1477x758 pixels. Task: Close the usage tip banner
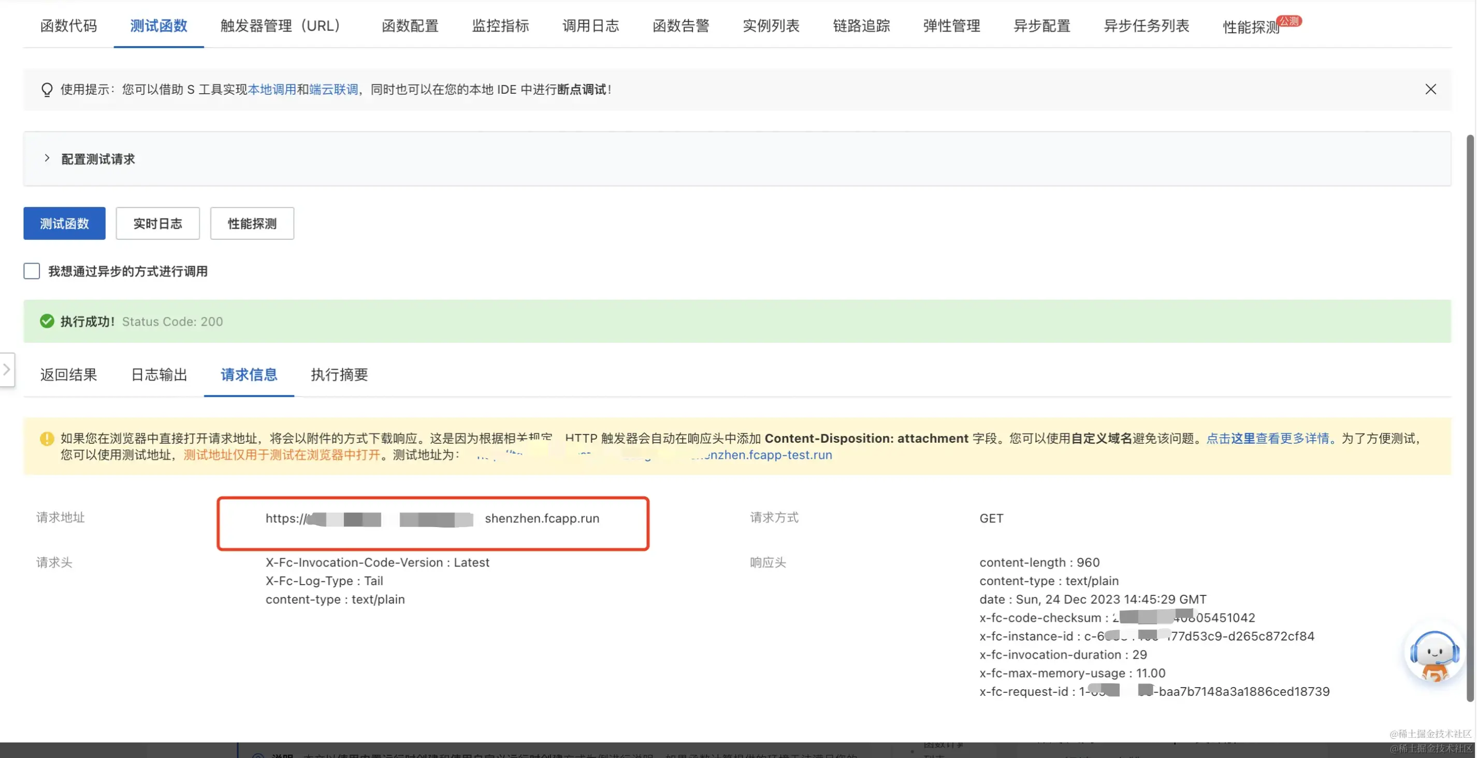pos(1430,90)
